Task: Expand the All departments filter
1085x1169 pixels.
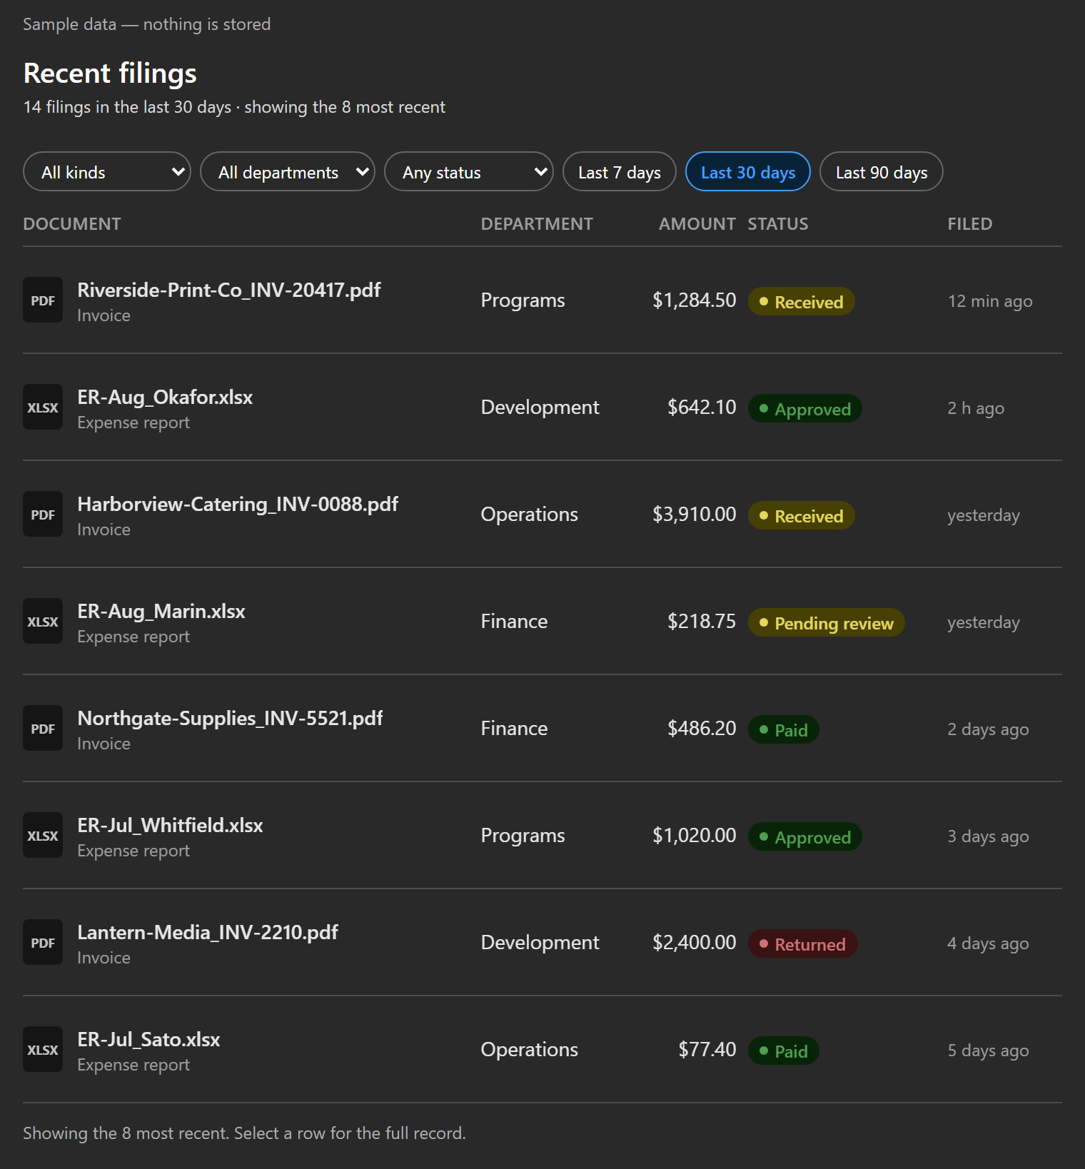Action: click(288, 172)
